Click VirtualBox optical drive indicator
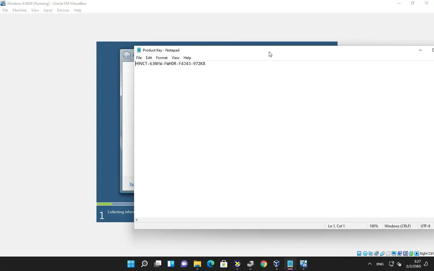This screenshot has width=434, height=271. (365, 254)
